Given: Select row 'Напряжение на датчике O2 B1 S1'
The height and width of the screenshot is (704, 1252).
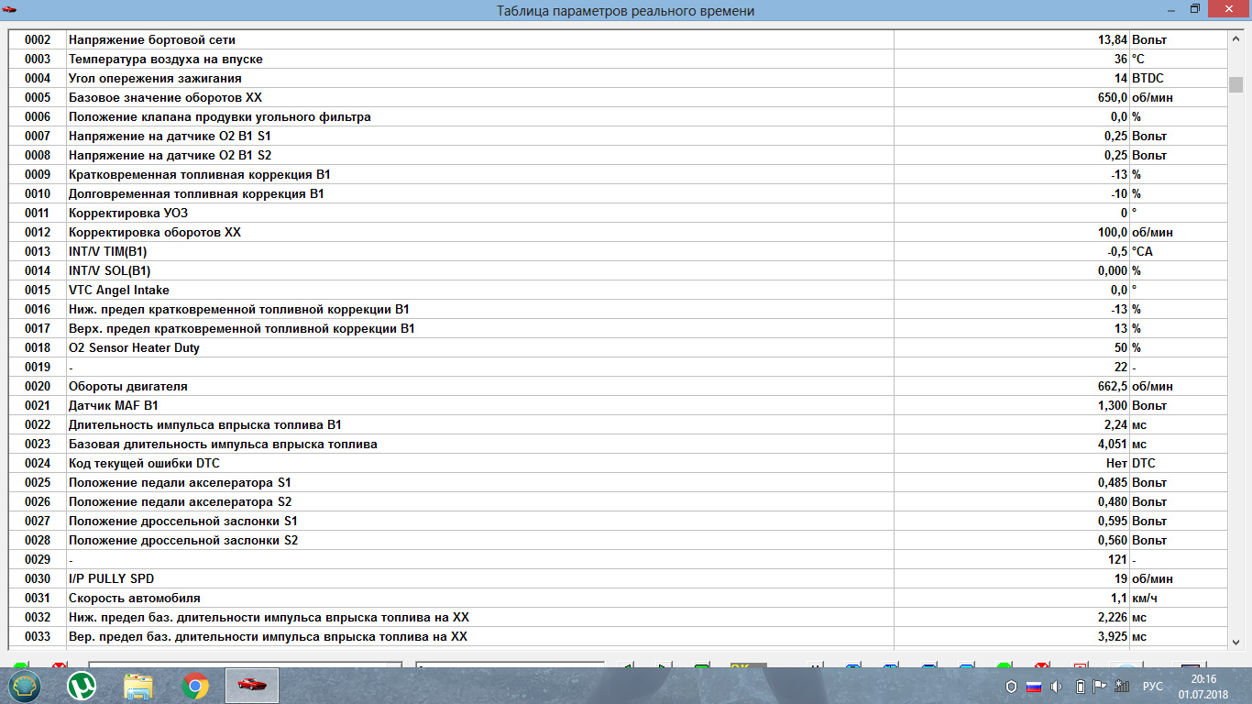Looking at the screenshot, I should [618, 137].
